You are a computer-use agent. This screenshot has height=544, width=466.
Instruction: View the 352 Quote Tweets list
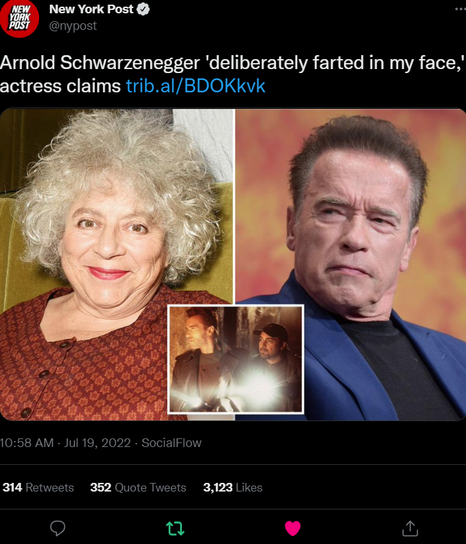click(x=138, y=488)
